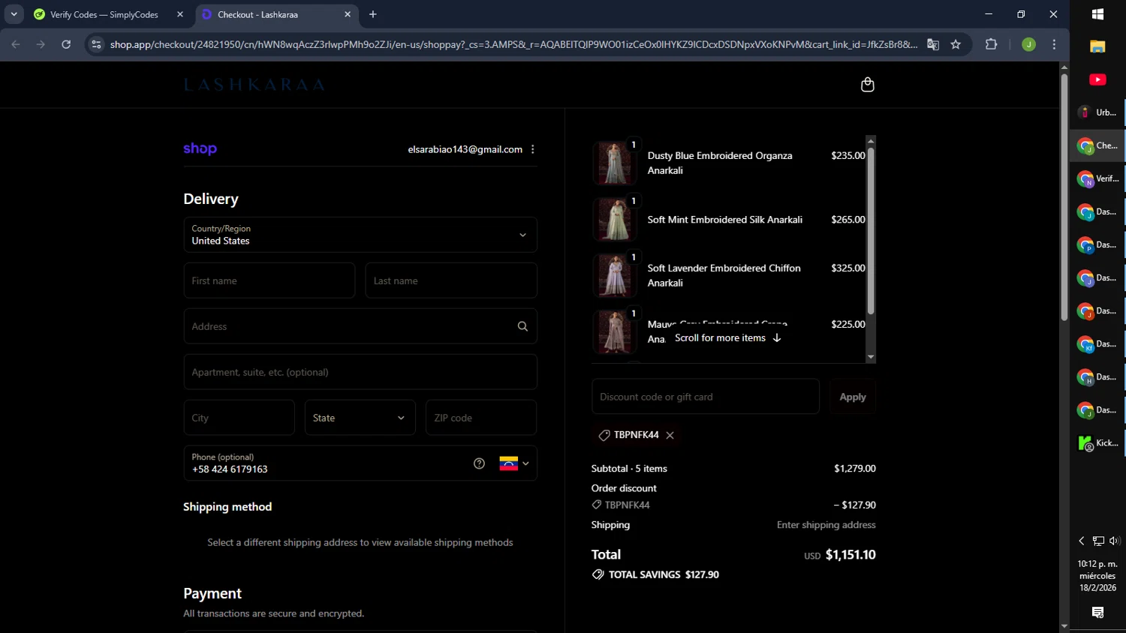Click the item list scroll-up arrow

(x=871, y=141)
